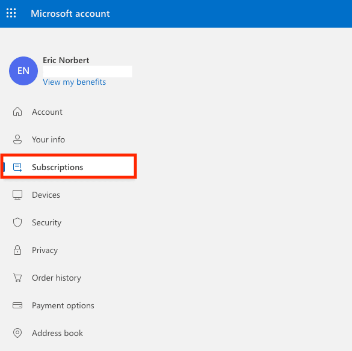Select the Subscriptions menu item
Image resolution: width=352 pixels, height=351 pixels.
tap(69, 166)
